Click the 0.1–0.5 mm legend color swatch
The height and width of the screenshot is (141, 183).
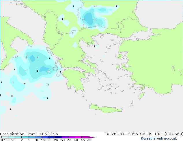click(5, 137)
